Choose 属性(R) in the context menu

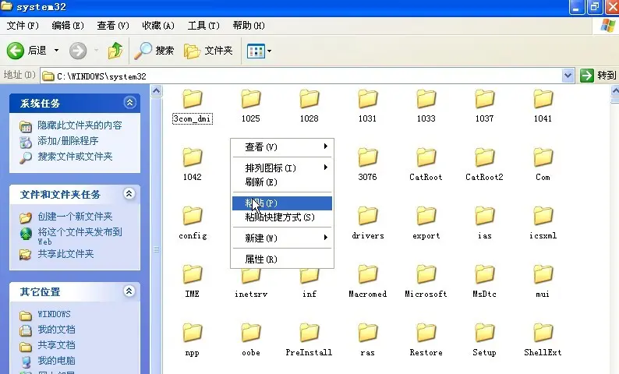pyautogui.click(x=282, y=259)
